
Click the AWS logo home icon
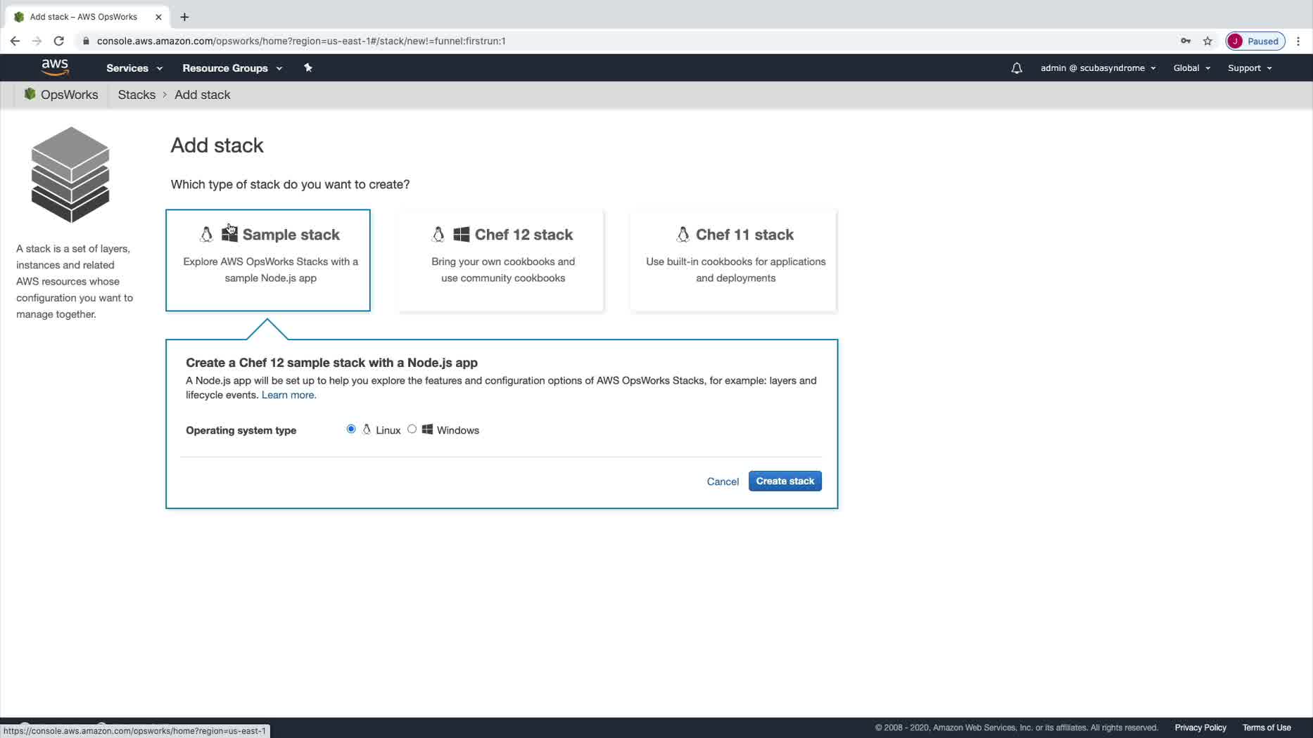(x=55, y=67)
